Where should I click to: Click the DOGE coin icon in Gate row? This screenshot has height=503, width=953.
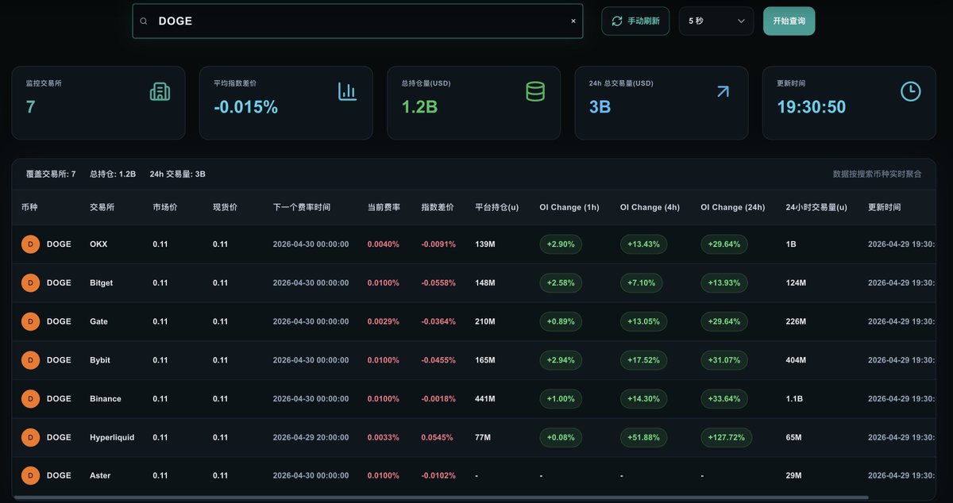click(x=30, y=321)
